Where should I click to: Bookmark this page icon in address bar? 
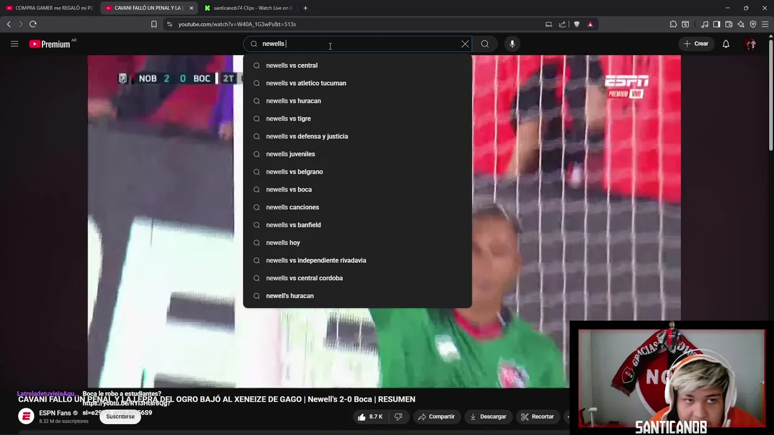(x=154, y=24)
